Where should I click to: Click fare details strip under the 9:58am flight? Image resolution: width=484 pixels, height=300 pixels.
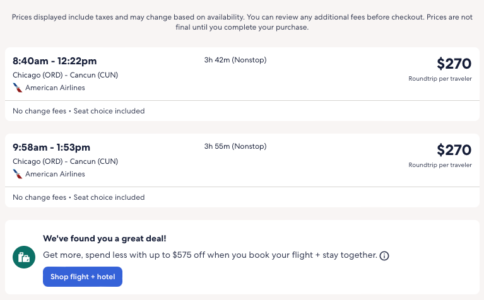79,197
